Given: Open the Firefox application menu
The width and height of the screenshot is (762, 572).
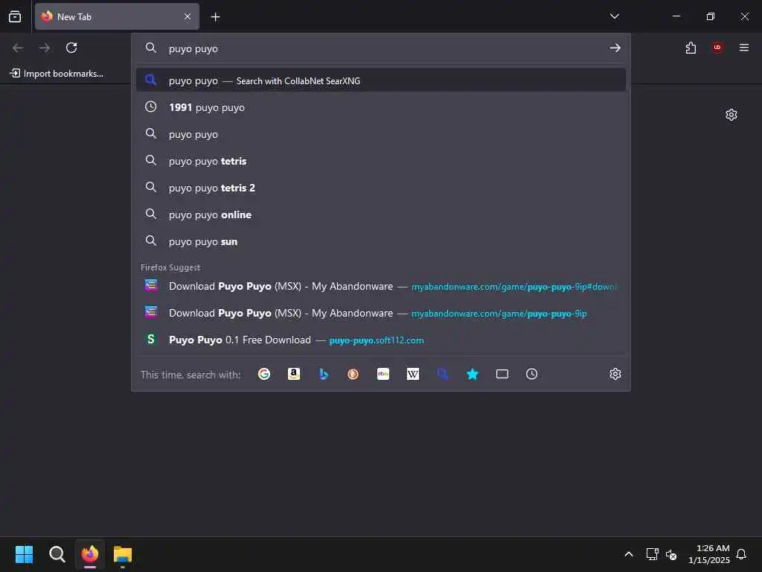Looking at the screenshot, I should [x=743, y=48].
